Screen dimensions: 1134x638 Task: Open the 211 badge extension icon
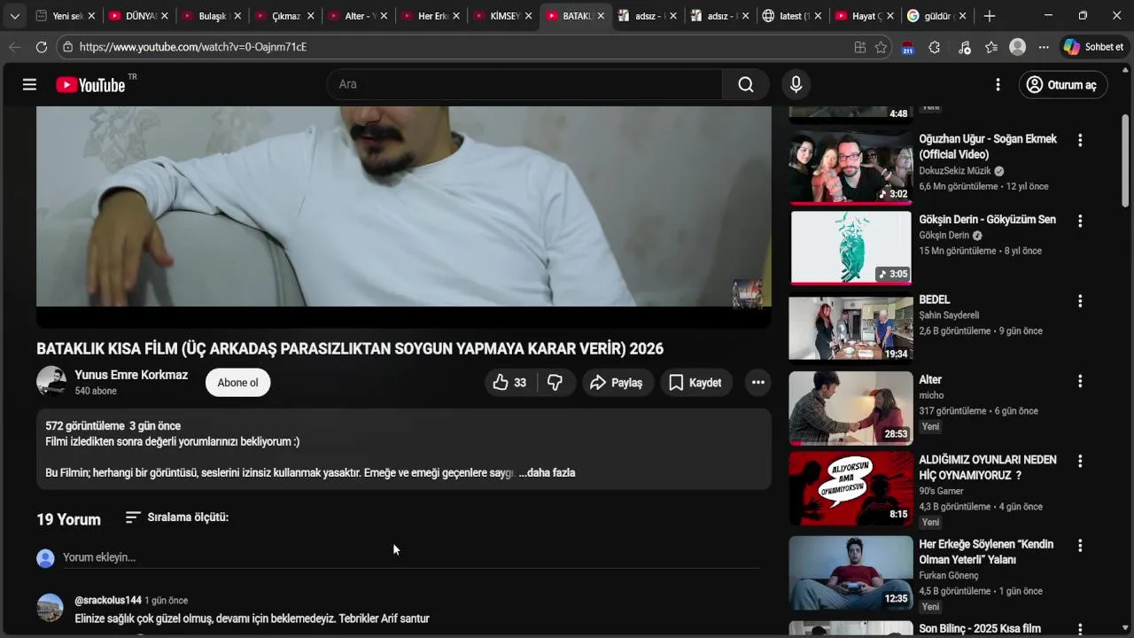click(x=907, y=47)
